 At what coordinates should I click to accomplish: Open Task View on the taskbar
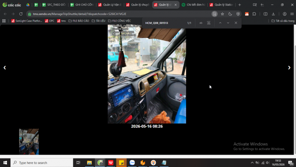[x=78, y=163]
